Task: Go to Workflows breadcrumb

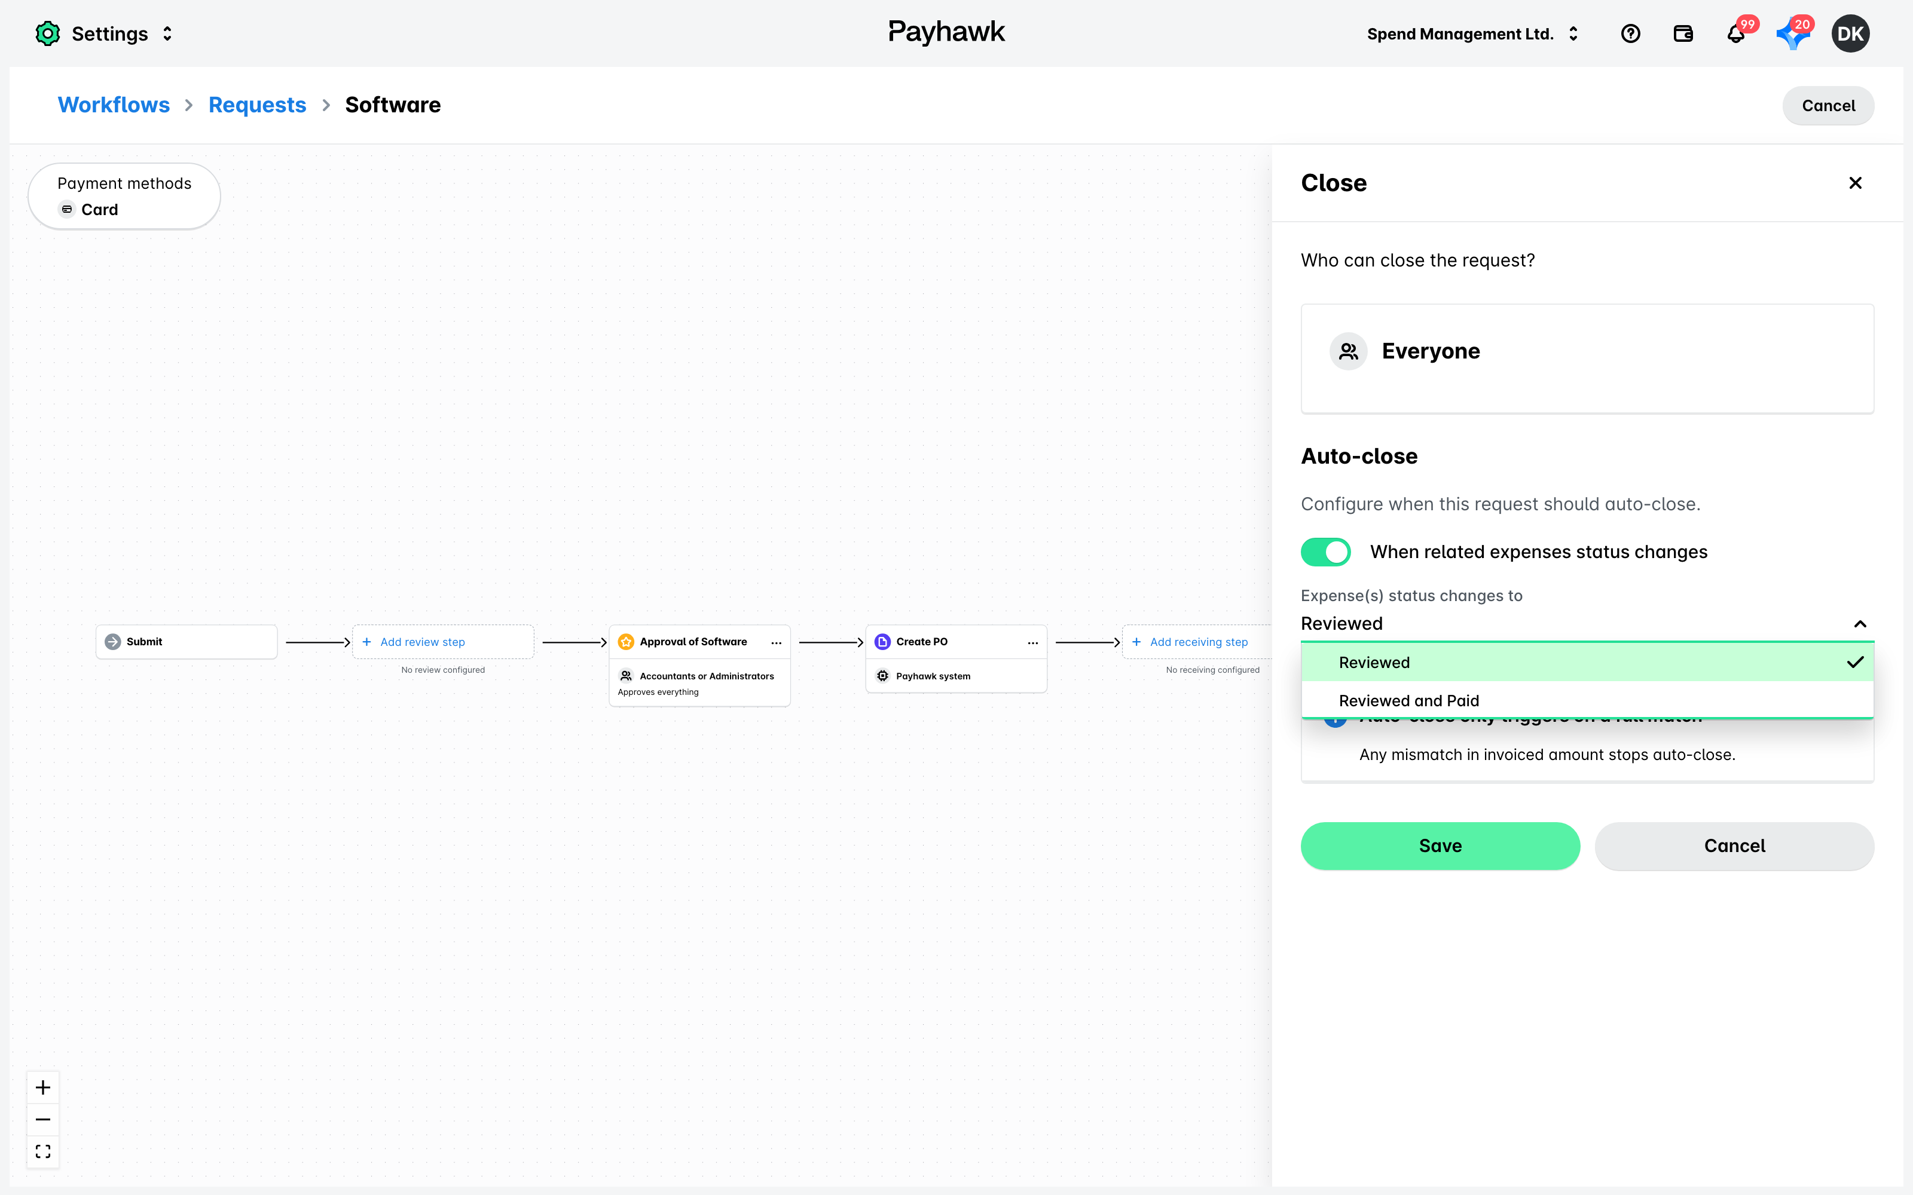Action: [114, 105]
